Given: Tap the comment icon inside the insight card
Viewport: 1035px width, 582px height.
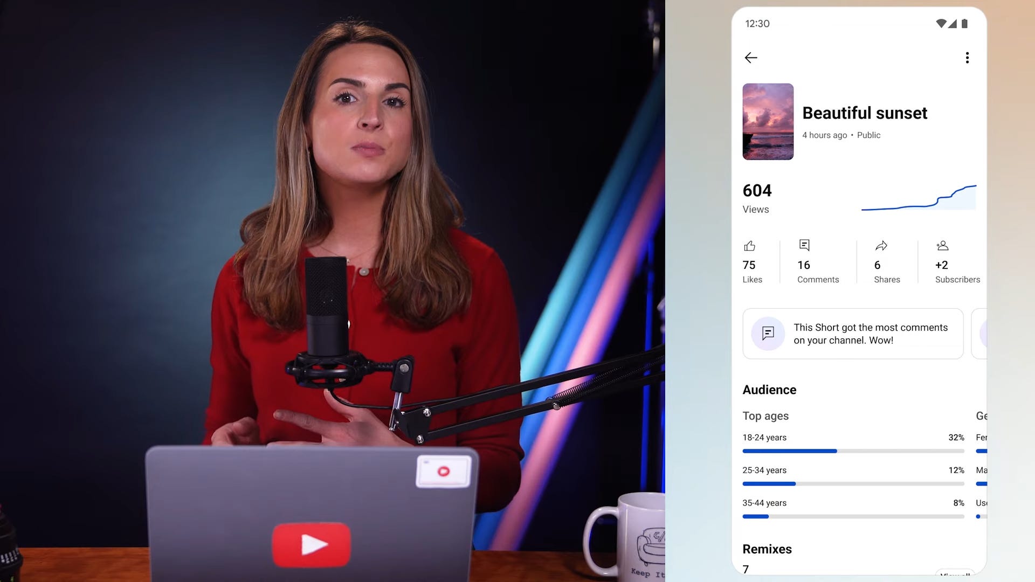Looking at the screenshot, I should [768, 334].
